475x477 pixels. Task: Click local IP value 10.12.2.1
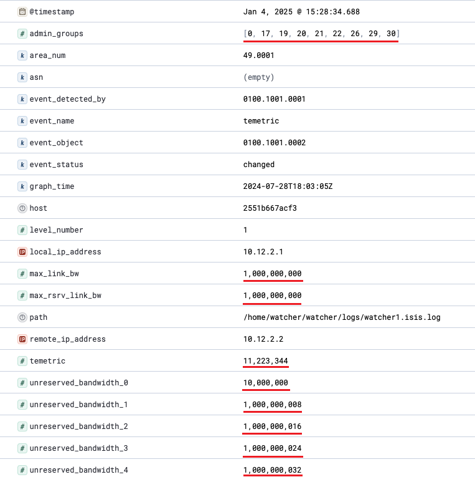tap(263, 252)
